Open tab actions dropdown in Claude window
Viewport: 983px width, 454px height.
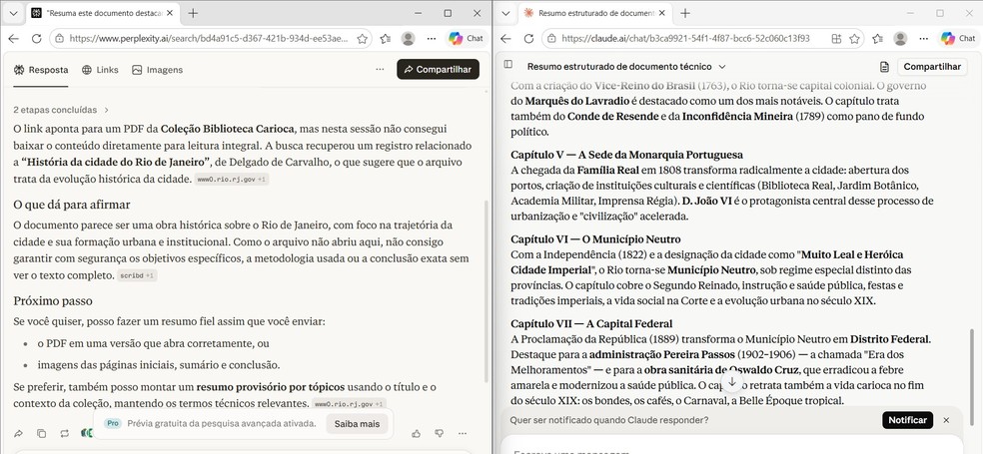[505, 13]
